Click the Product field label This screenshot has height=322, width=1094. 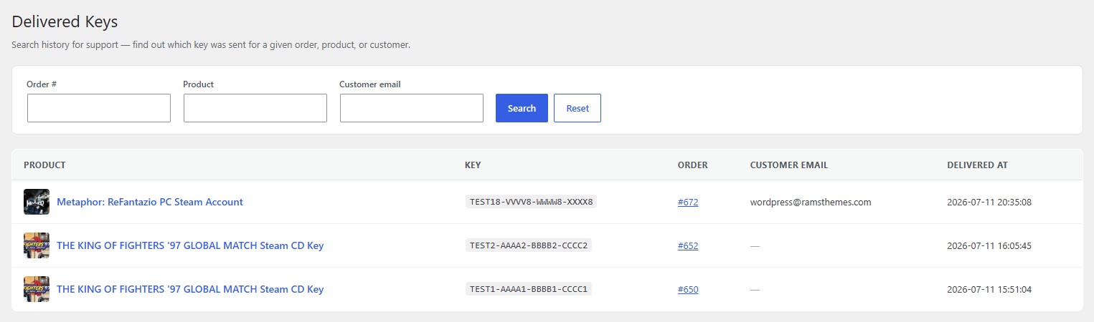pos(199,84)
